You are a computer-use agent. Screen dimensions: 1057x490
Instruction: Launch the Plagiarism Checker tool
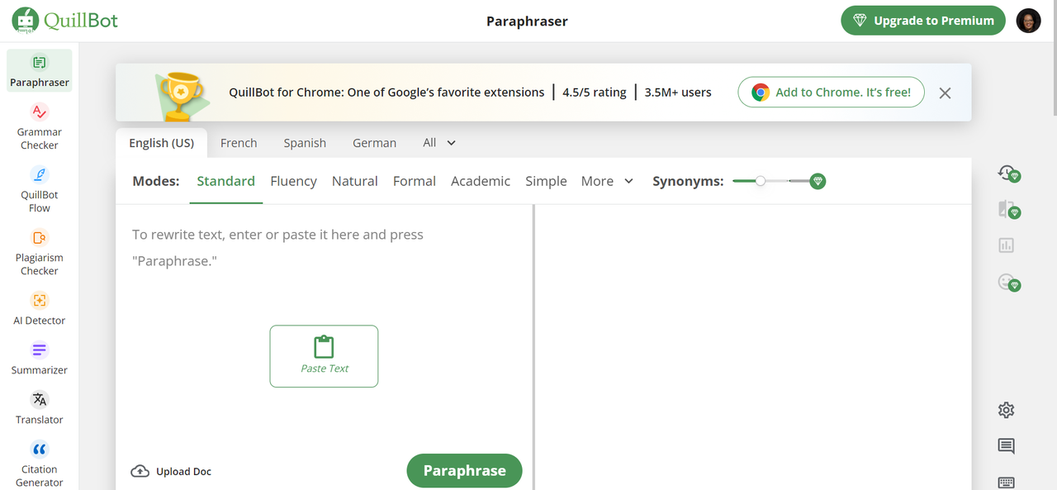(40, 251)
